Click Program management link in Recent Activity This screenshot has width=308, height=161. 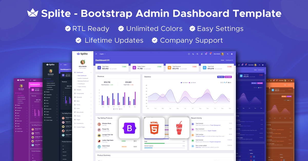click(x=215, y=142)
